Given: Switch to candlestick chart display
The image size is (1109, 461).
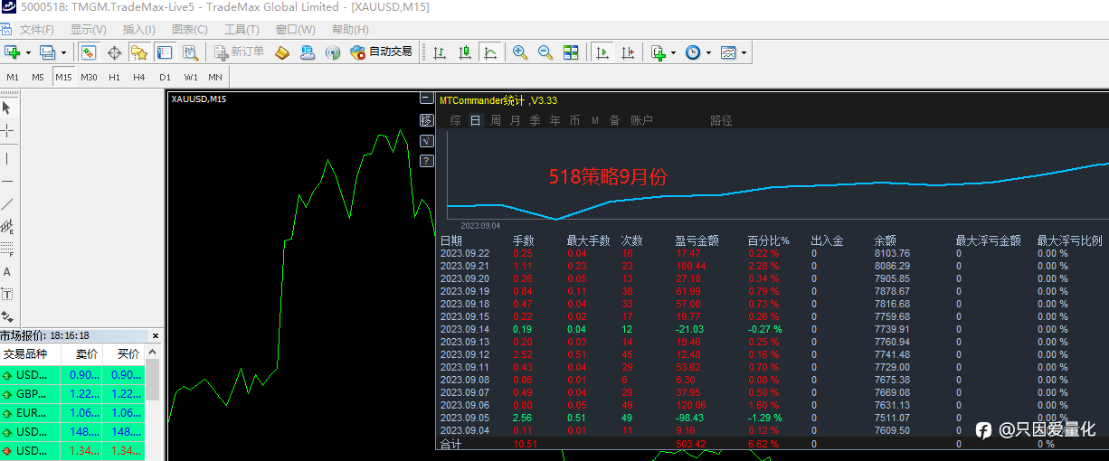Looking at the screenshot, I should 465,52.
